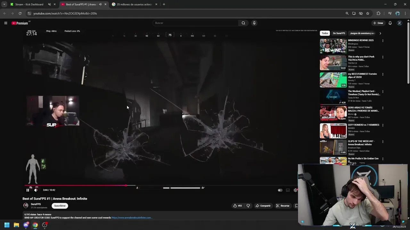Viewport: 410px width, 230px height.
Task: Select 'Juegos de aventura y acción' chip
Action: [362, 33]
